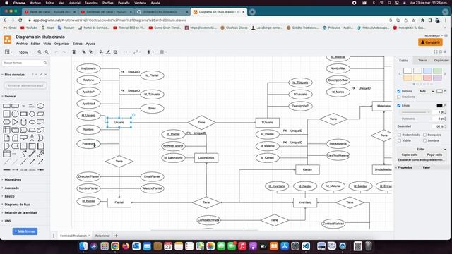Click the Compartir button

pos(430,42)
